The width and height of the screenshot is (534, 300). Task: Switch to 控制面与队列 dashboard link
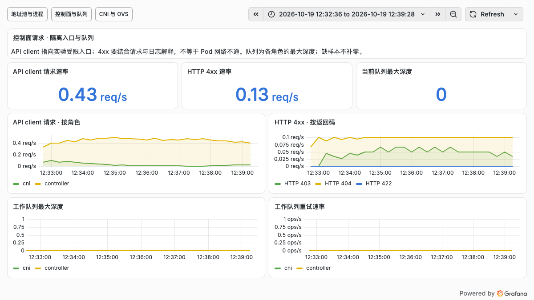tap(71, 14)
